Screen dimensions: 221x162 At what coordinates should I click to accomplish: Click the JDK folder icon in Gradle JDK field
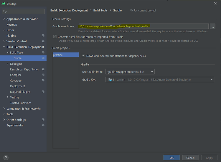(110, 80)
